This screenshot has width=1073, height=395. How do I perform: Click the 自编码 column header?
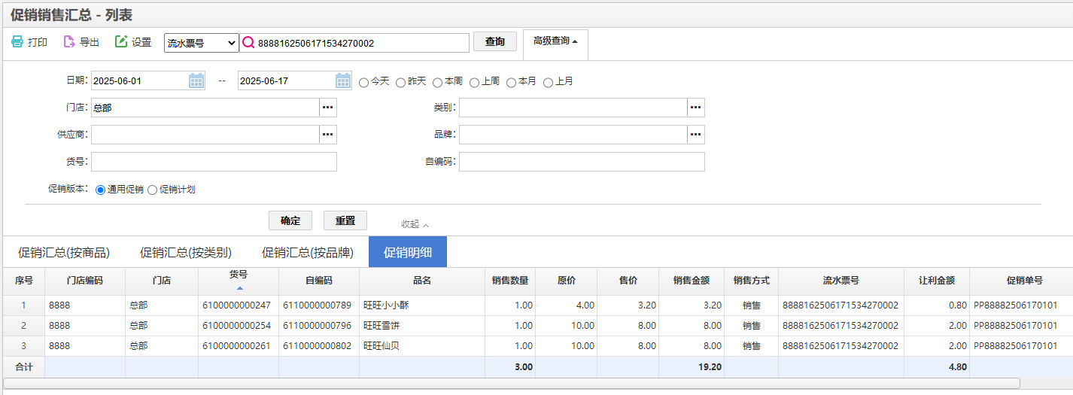[x=319, y=281]
